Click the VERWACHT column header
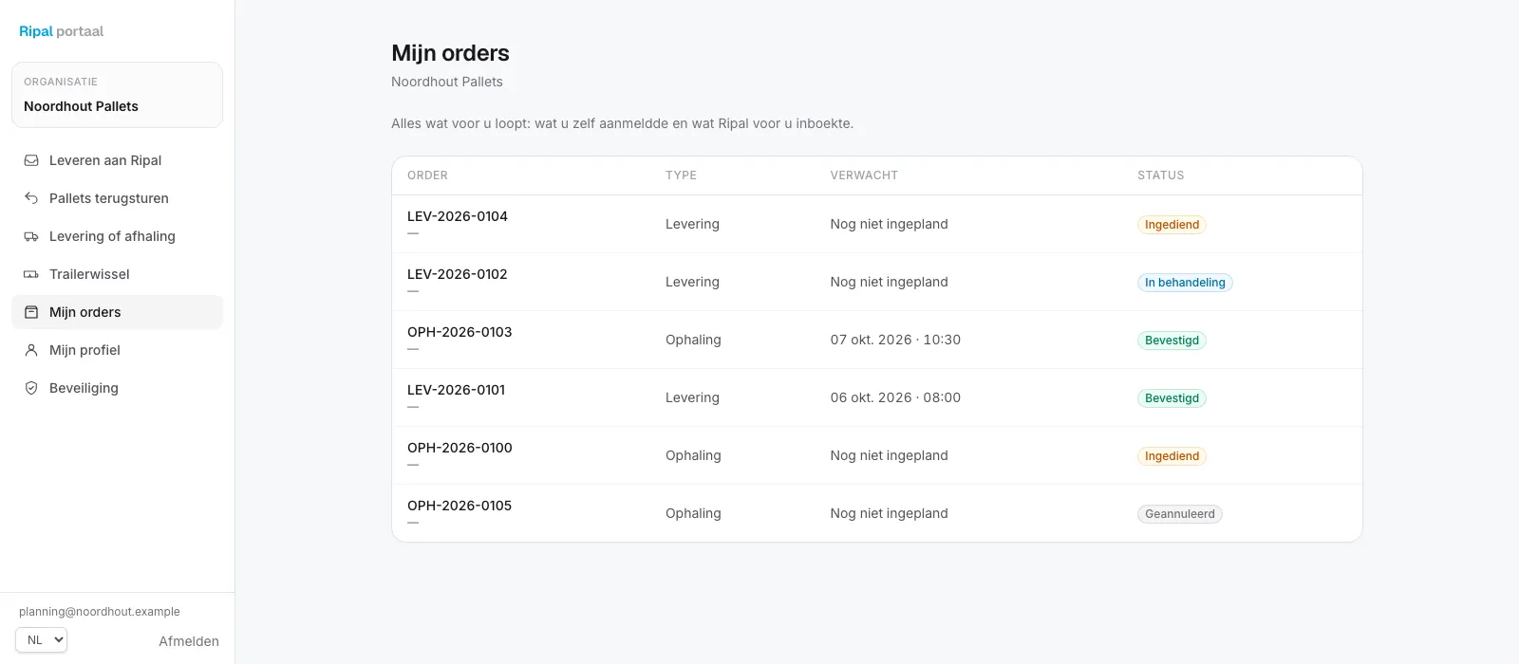 (864, 175)
